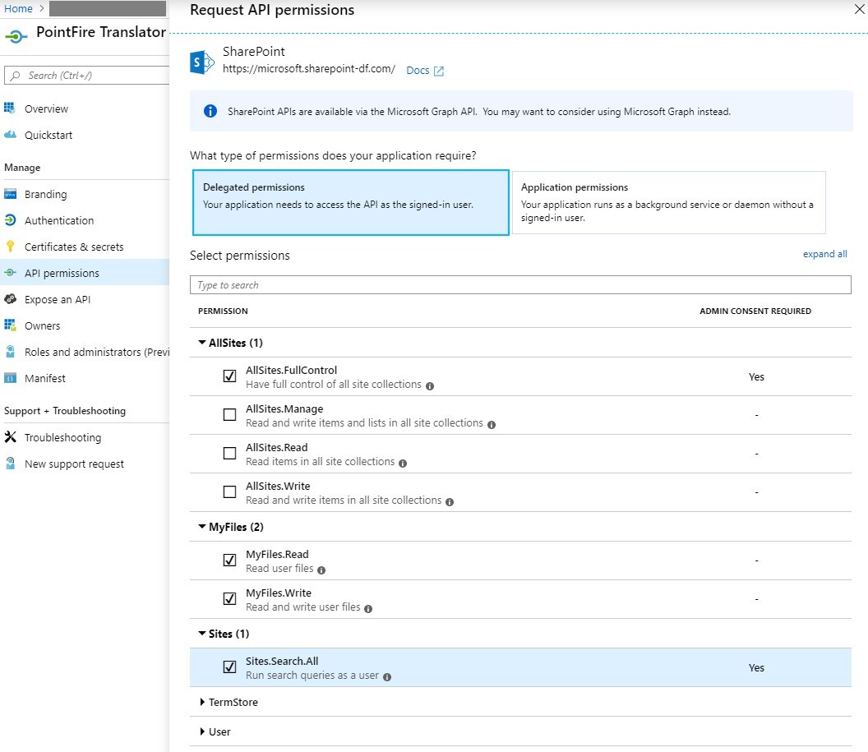Click the sidebar Search (Ctrl+/) box
This screenshot has width=868, height=752.
click(x=86, y=76)
